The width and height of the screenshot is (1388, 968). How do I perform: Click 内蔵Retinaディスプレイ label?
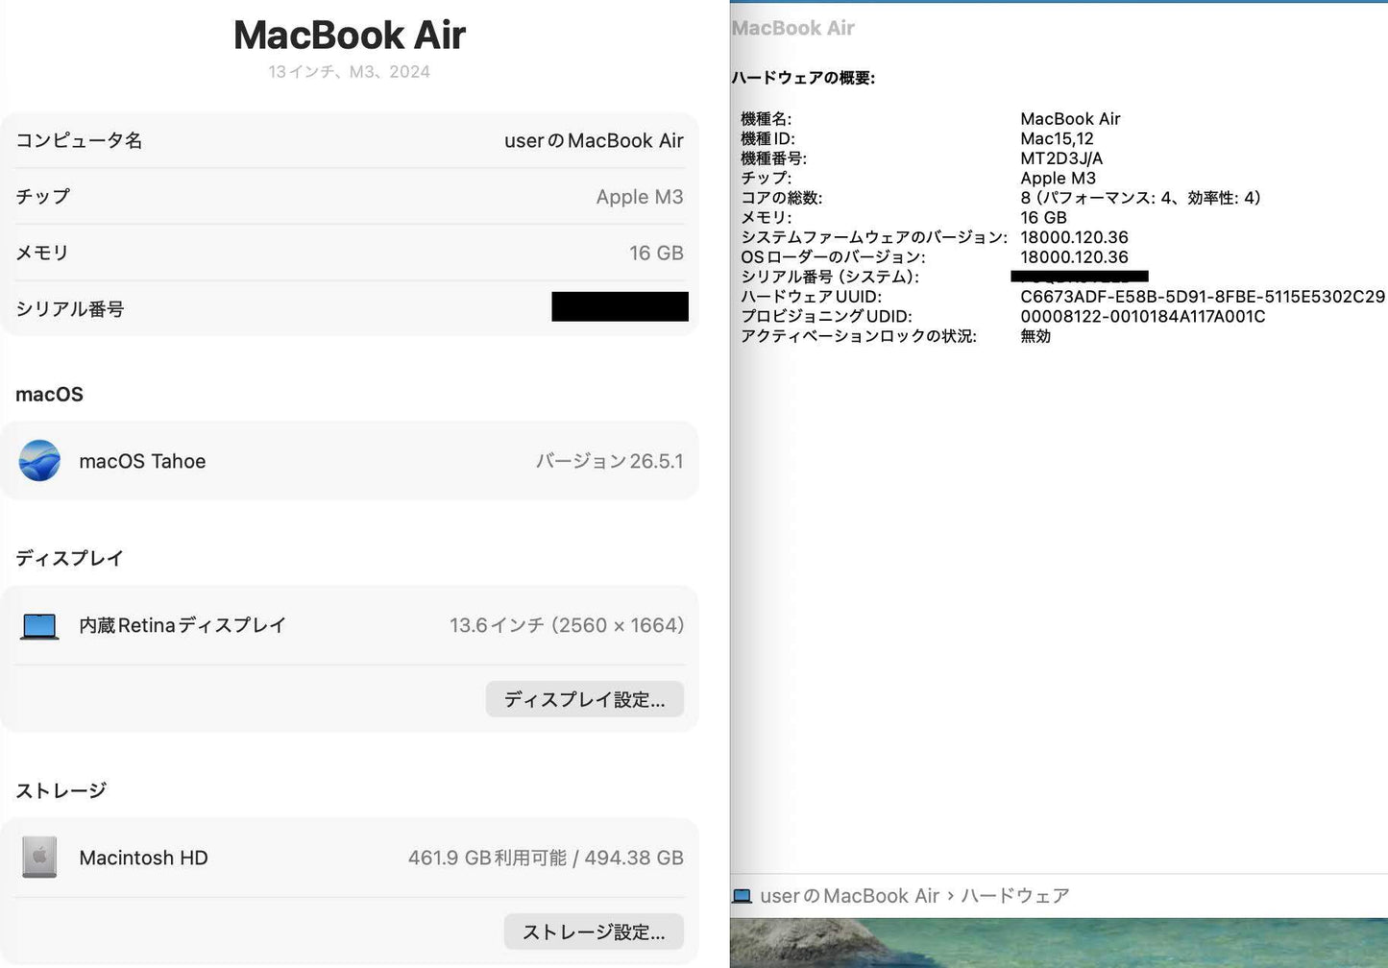(x=183, y=625)
